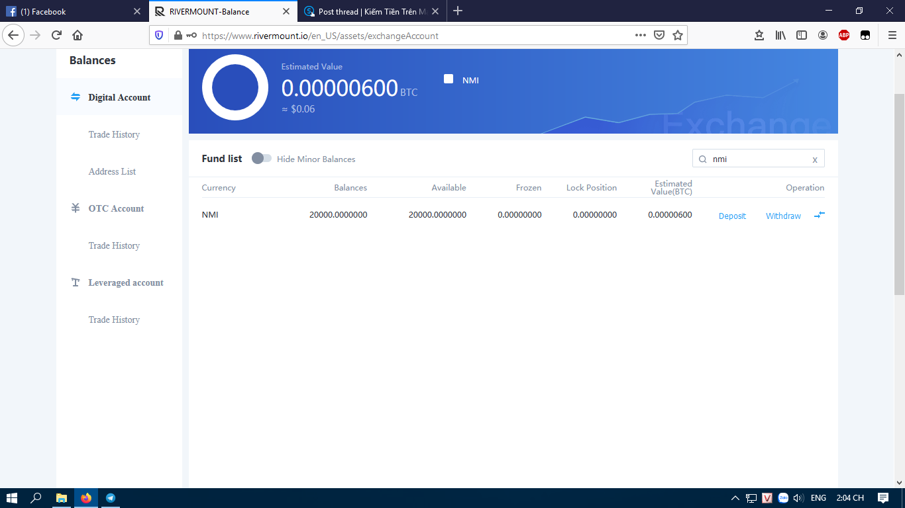This screenshot has height=508, width=905.
Task: Open Address List in the sidebar
Action: (112, 171)
